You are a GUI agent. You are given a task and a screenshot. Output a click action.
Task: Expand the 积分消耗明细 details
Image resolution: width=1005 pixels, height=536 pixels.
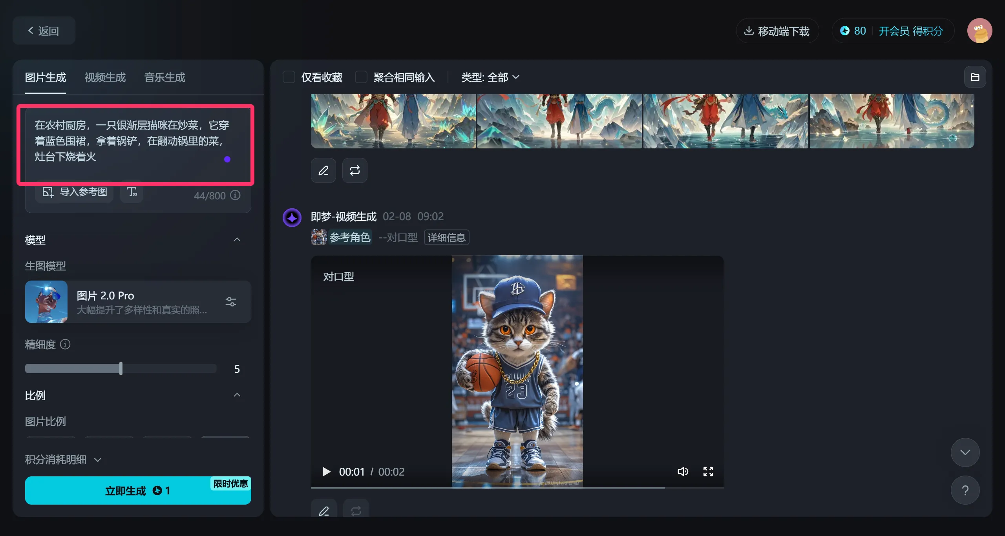point(97,459)
